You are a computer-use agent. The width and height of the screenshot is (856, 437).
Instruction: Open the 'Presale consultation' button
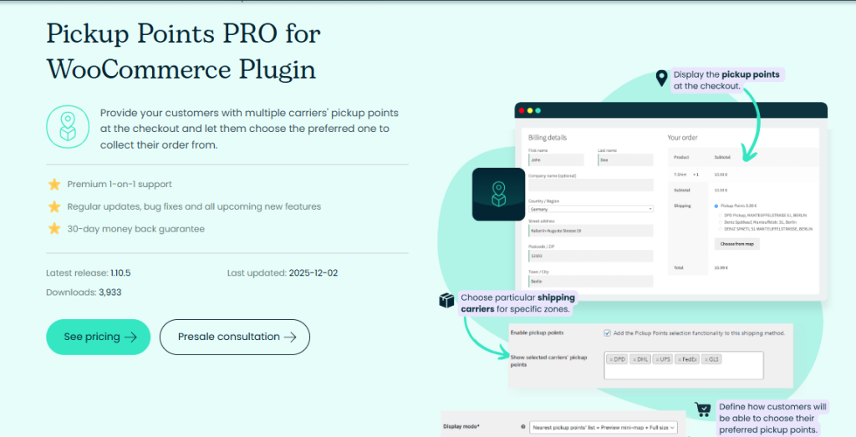(235, 338)
